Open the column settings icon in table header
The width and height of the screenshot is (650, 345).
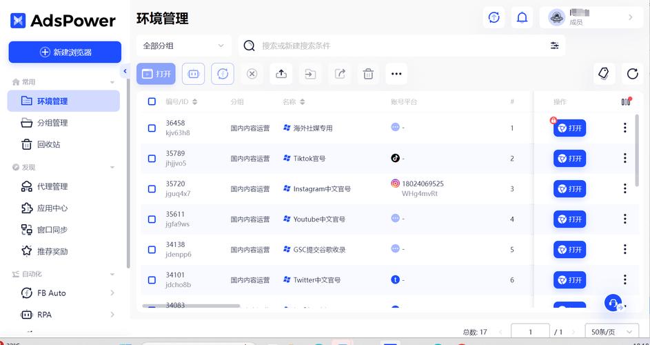625,101
